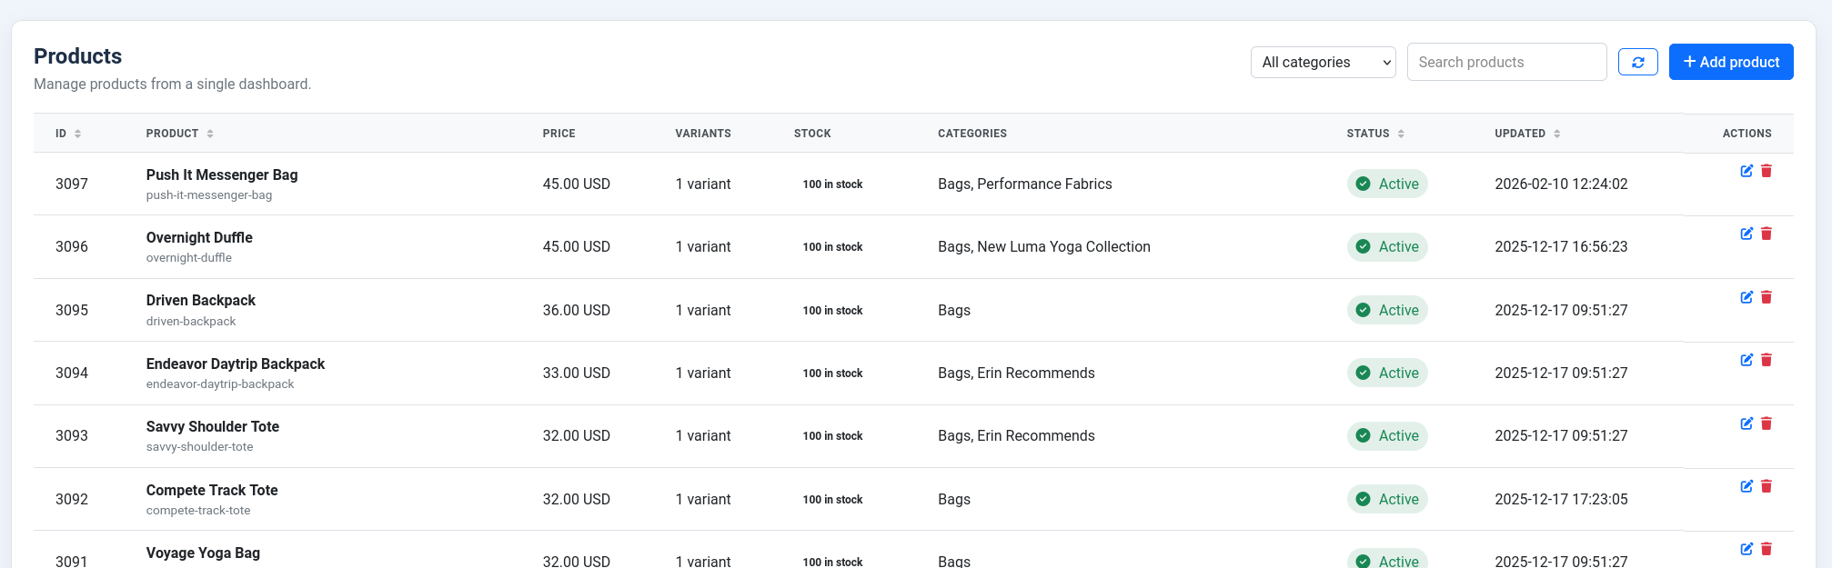Remove Endeavor Daytrip Backpack via trash icon
This screenshot has height=568, width=1832.
click(1767, 360)
